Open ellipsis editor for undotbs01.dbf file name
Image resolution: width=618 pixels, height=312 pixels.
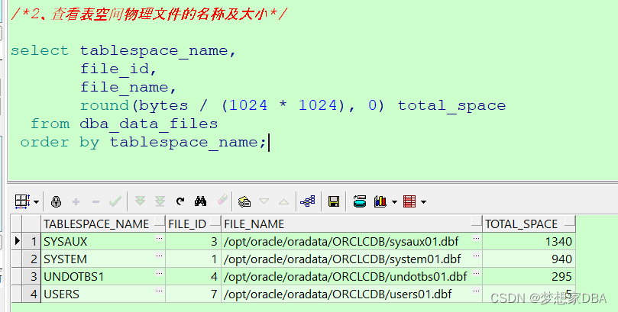(476, 273)
